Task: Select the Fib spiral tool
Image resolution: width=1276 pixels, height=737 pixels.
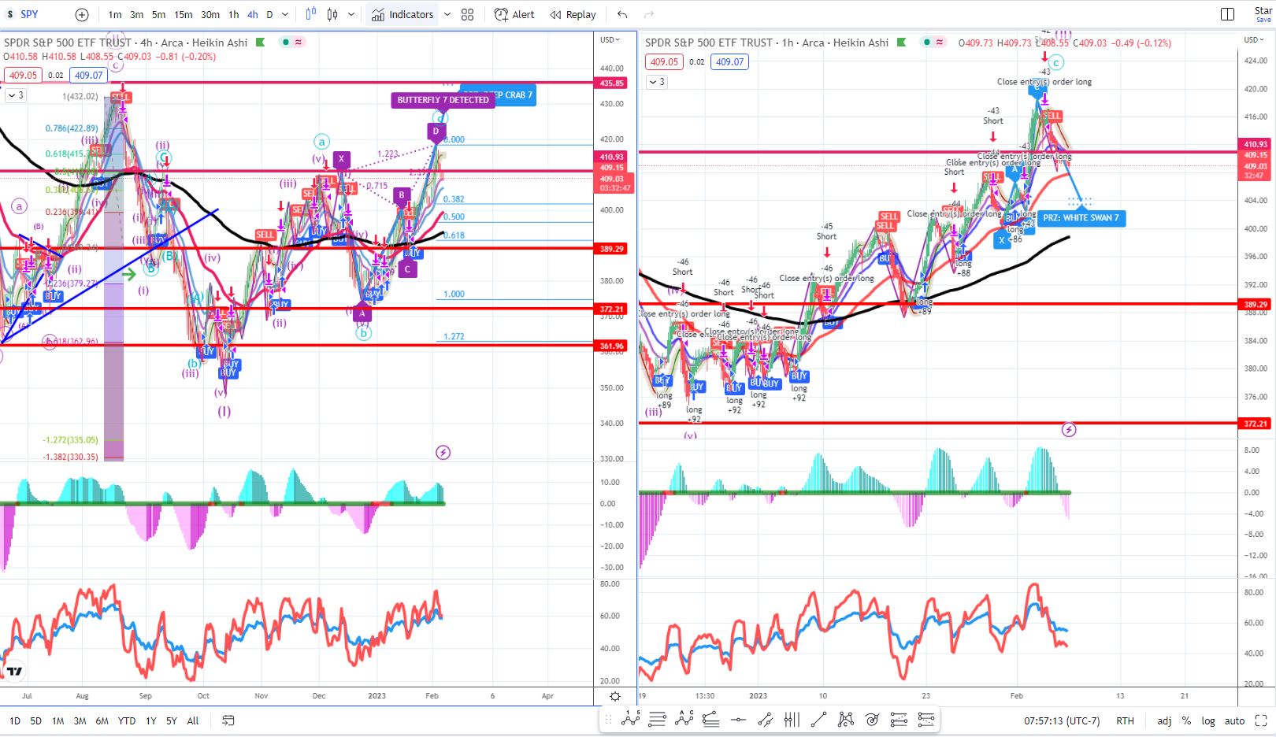Action: click(x=872, y=719)
